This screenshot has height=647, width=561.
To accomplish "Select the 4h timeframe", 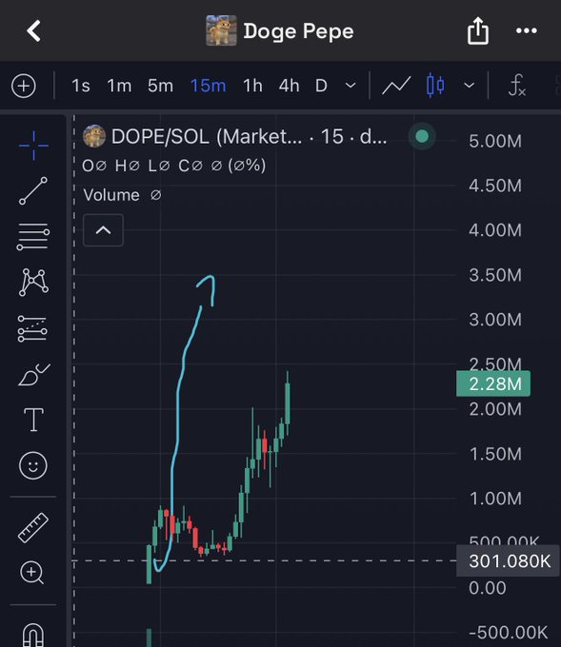I will click(289, 86).
